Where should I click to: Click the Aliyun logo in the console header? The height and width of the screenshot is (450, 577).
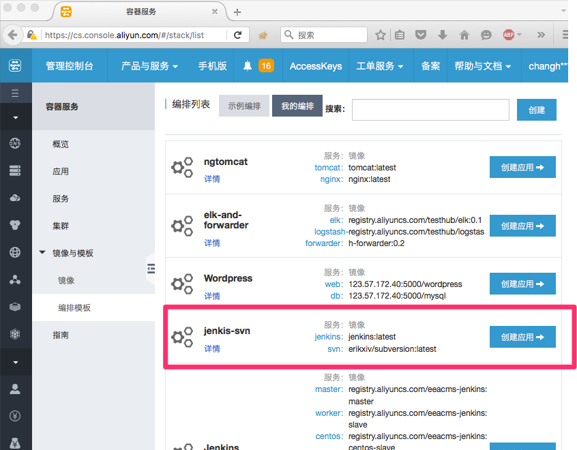click(x=15, y=66)
